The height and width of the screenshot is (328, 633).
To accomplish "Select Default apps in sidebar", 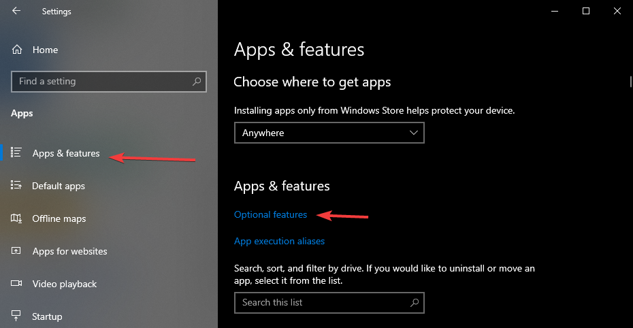I will 59,186.
